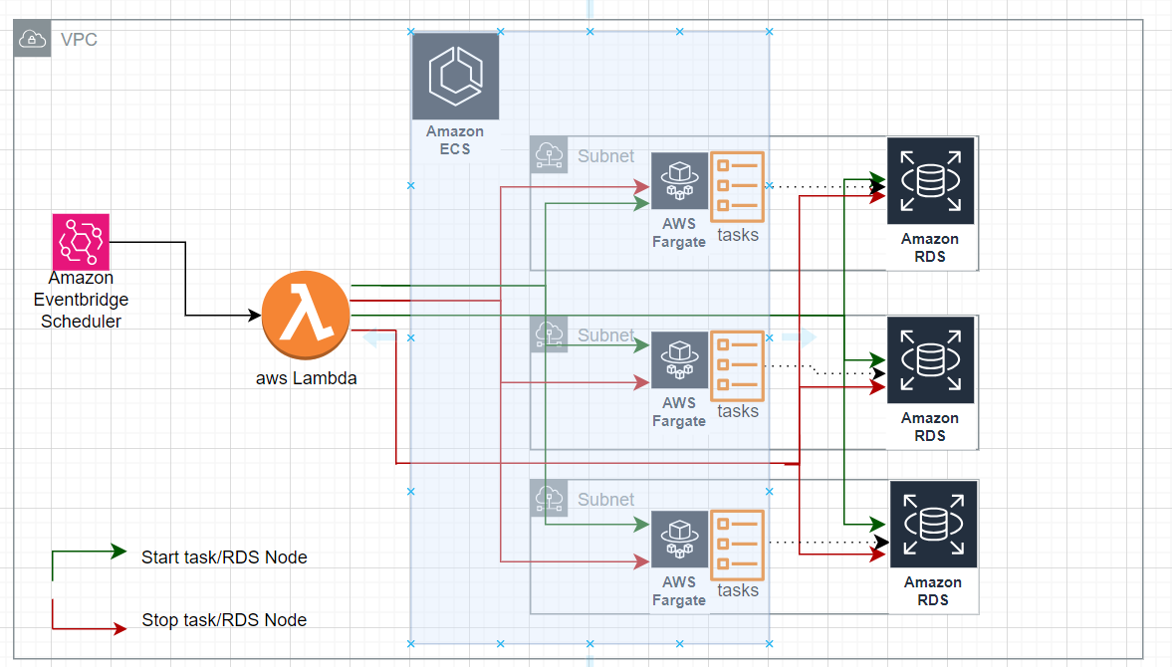Select the top-left resize handle of ECS container

click(409, 31)
